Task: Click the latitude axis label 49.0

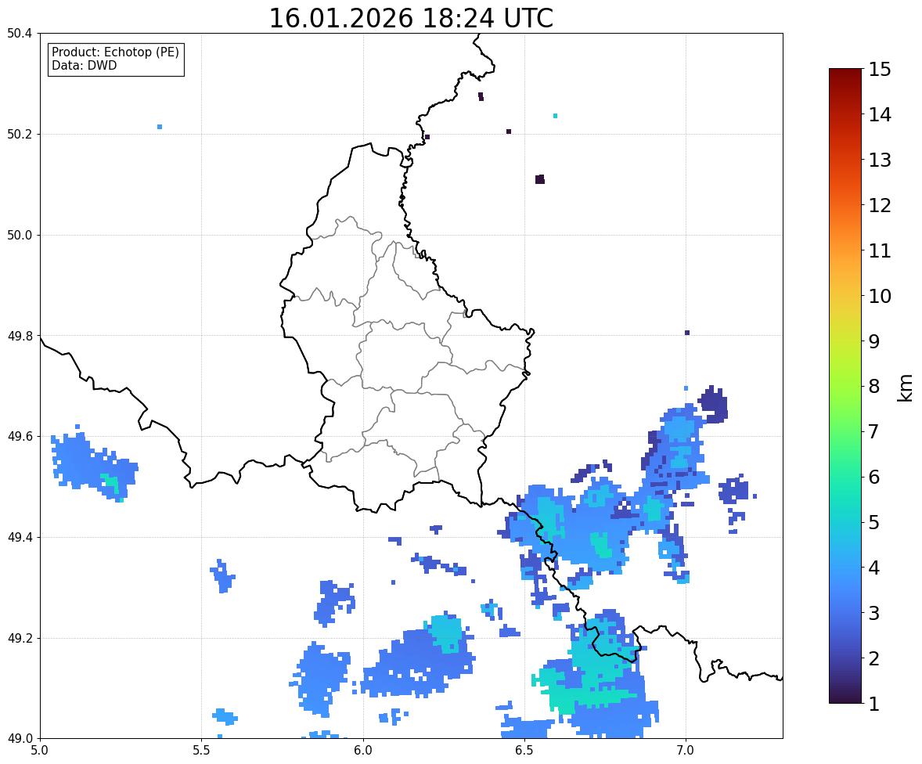Action: click(20, 739)
